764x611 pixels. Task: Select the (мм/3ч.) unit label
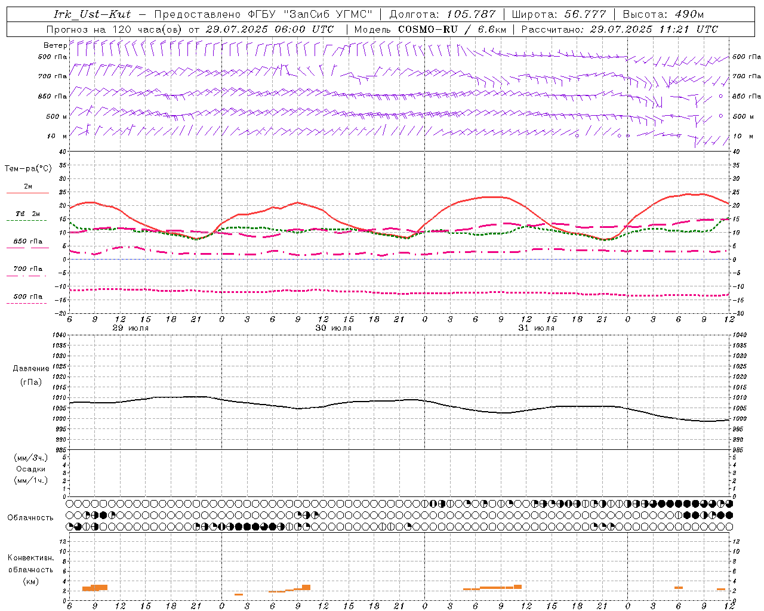pyautogui.click(x=31, y=458)
